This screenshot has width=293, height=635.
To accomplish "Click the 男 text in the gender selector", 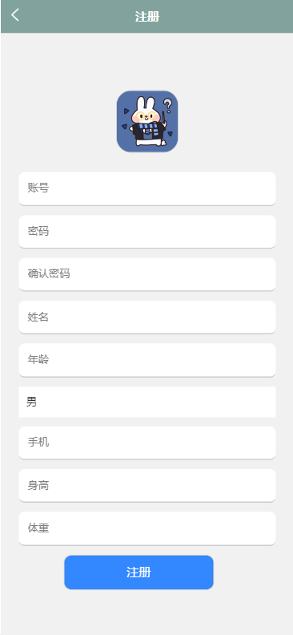I will [x=31, y=402].
